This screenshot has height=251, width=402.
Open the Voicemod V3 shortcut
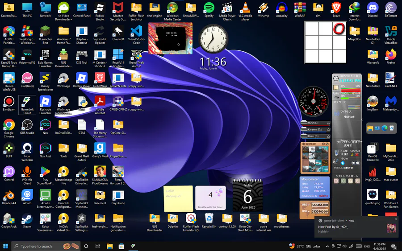point(27,57)
